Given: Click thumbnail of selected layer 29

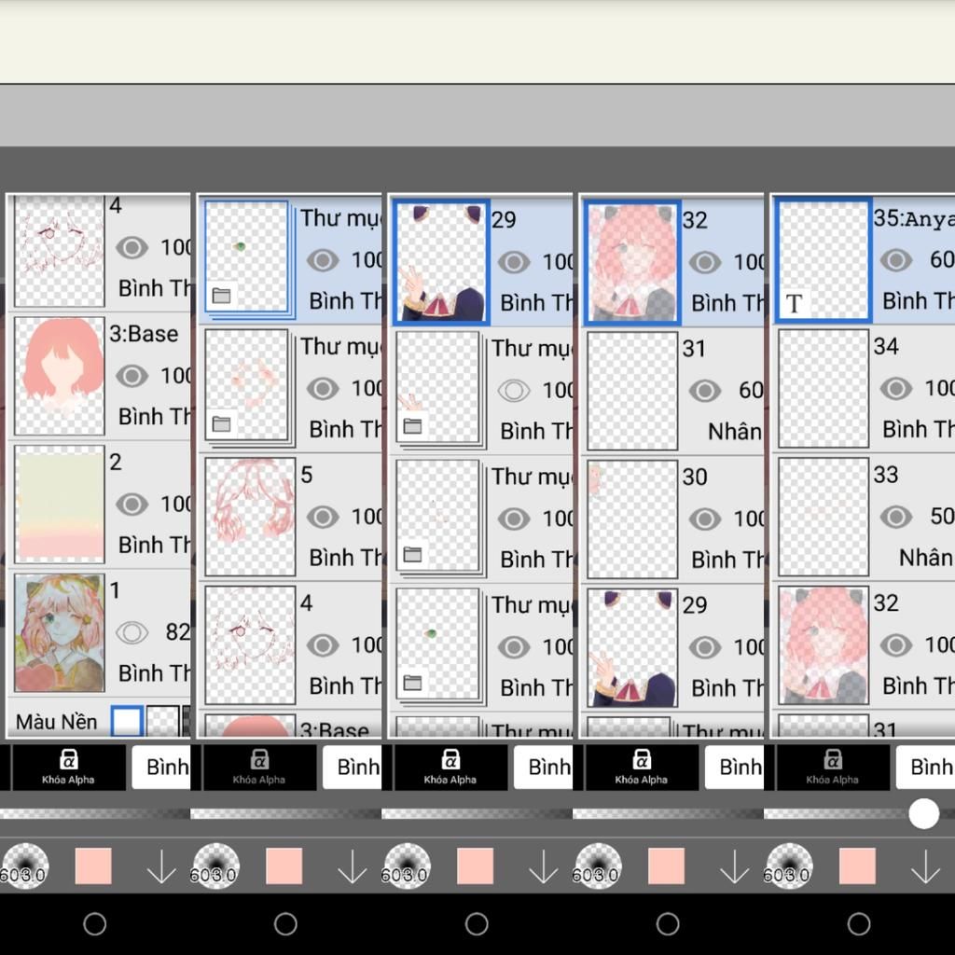Looking at the screenshot, I should click(441, 262).
